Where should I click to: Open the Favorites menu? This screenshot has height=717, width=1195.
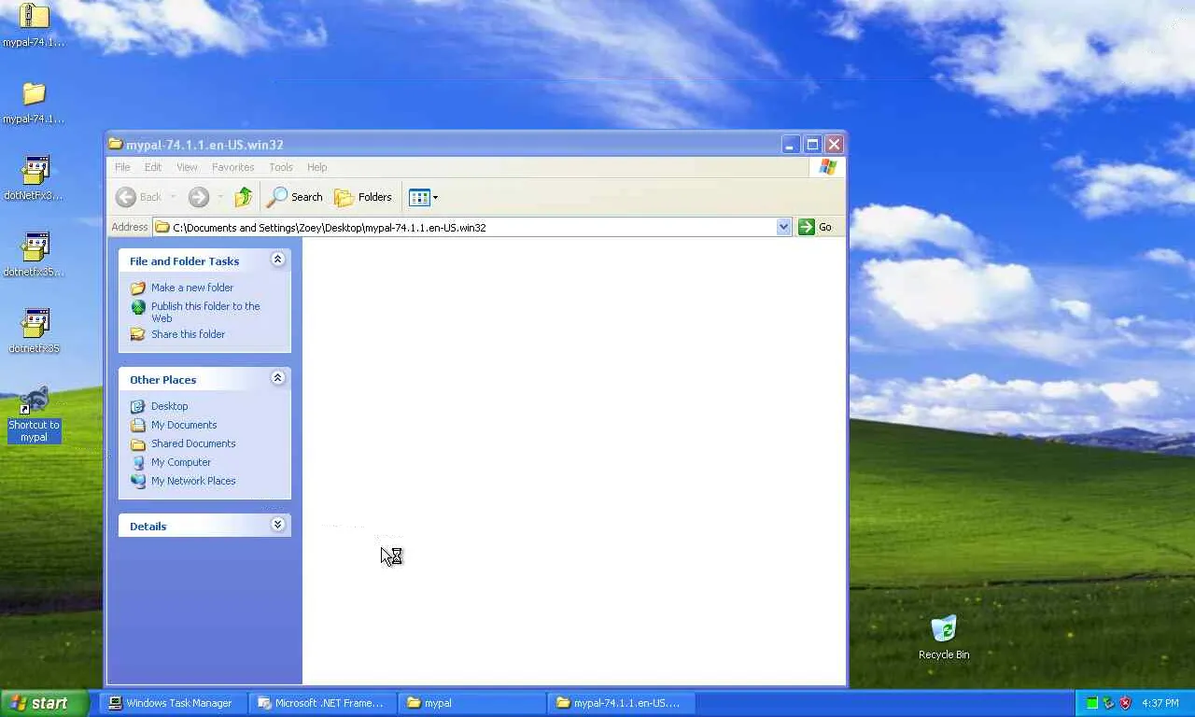point(232,167)
